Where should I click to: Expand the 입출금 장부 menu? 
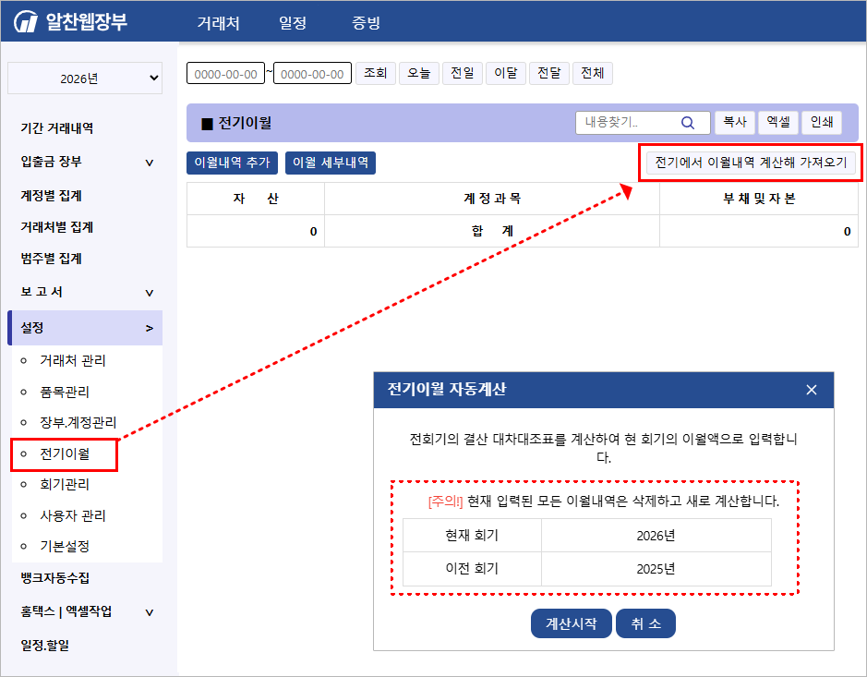tap(86, 162)
